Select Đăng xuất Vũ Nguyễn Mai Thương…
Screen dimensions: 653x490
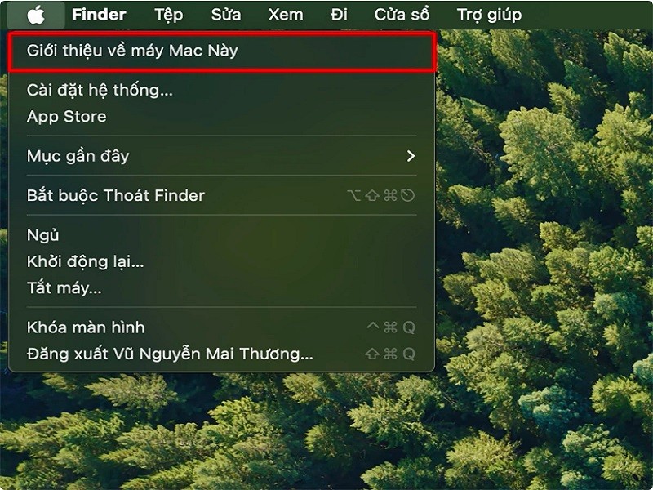(221, 354)
